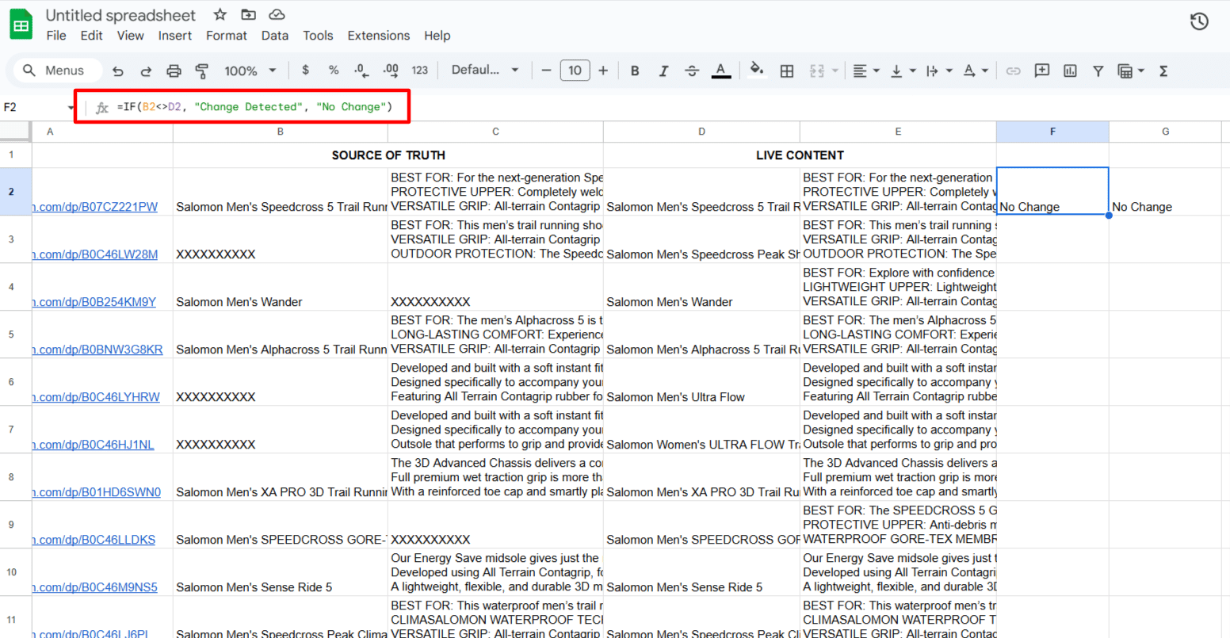The width and height of the screenshot is (1230, 638).
Task: Click the undo arrow icon
Action: click(x=118, y=71)
